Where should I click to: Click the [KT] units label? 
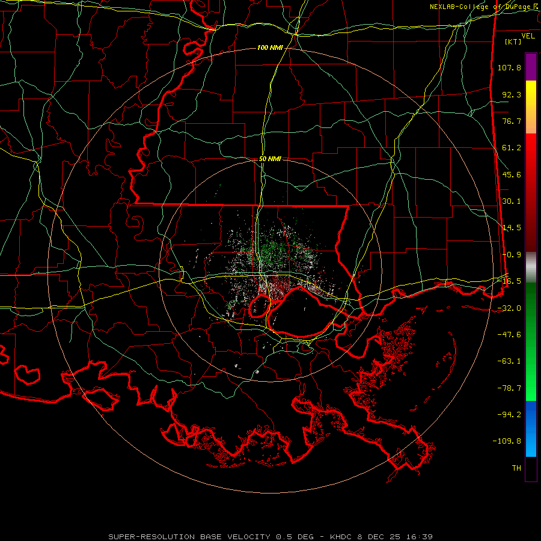513,41
